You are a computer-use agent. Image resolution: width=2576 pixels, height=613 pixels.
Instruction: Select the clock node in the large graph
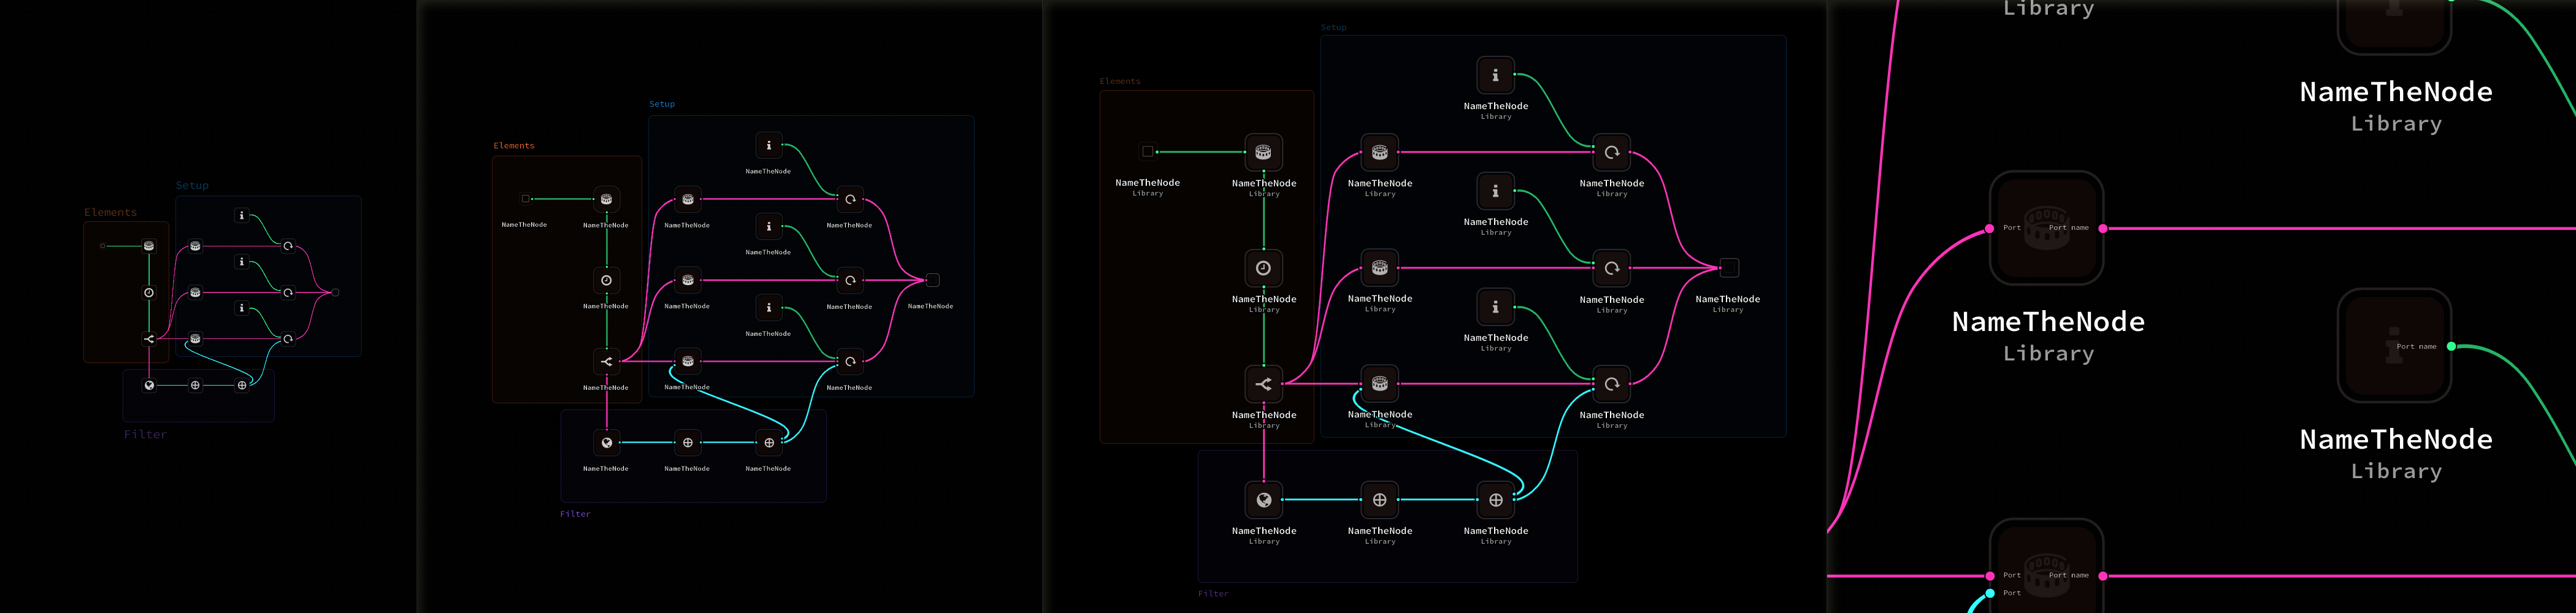pyautogui.click(x=1263, y=268)
